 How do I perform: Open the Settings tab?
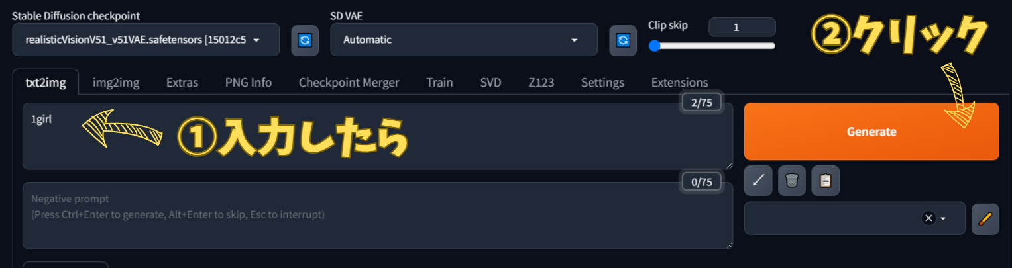[x=602, y=83]
